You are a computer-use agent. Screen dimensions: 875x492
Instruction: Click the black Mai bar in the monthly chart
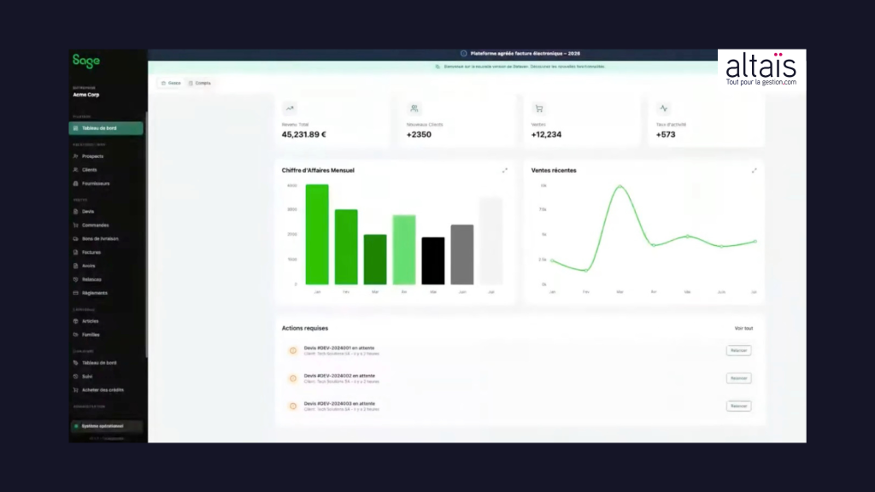pyautogui.click(x=433, y=261)
